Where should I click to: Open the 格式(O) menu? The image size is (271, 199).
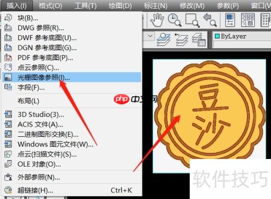pos(50,6)
